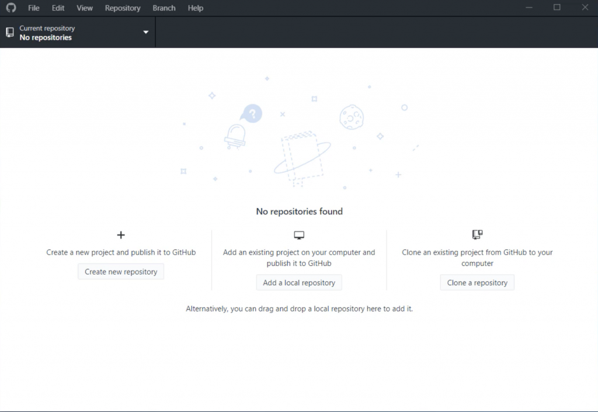The image size is (598, 412).
Task: Minimize the GitHub Desktop window
Action: pos(529,8)
